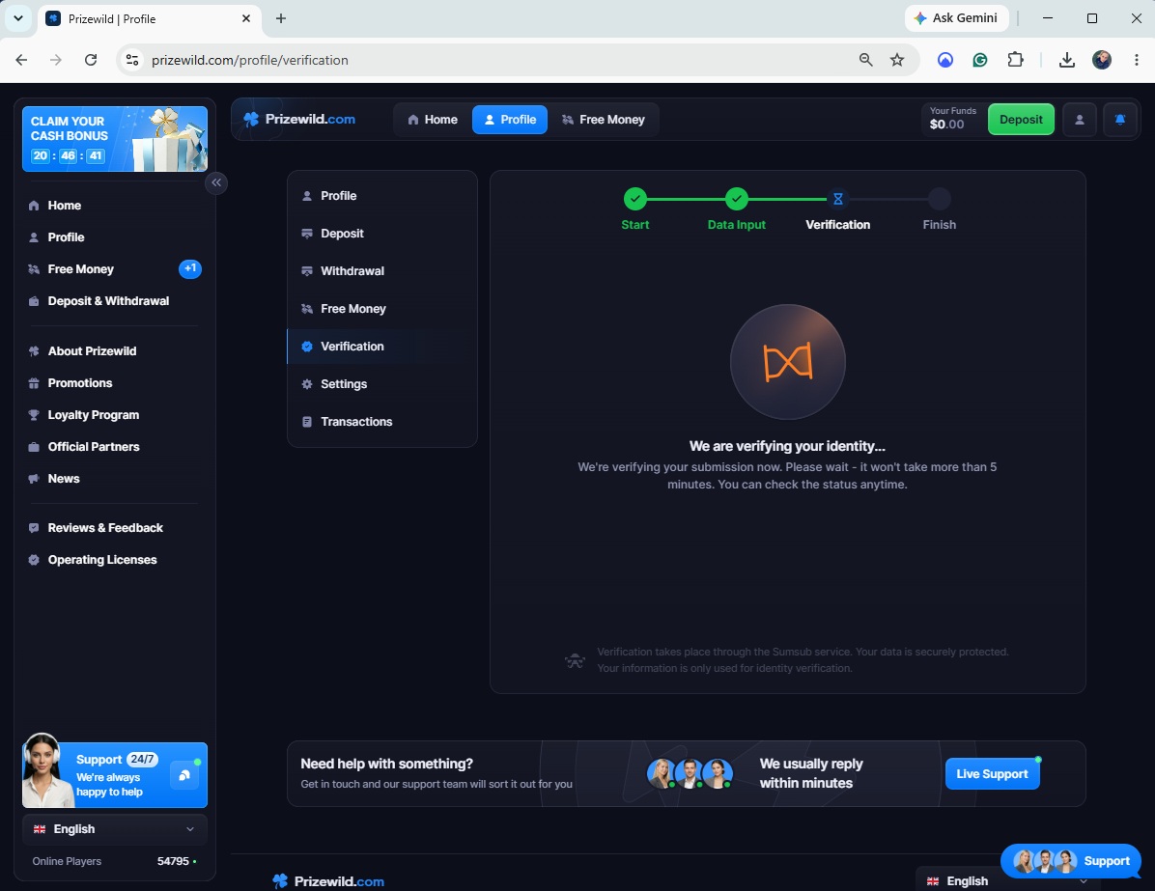Image resolution: width=1155 pixels, height=891 pixels.
Task: Open Official Partners in the sidebar
Action: (114, 446)
